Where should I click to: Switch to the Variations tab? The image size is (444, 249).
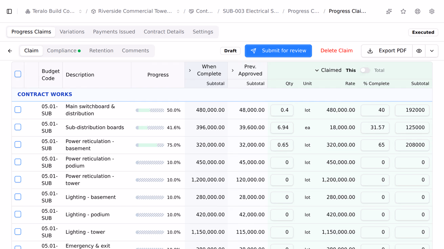[72, 32]
